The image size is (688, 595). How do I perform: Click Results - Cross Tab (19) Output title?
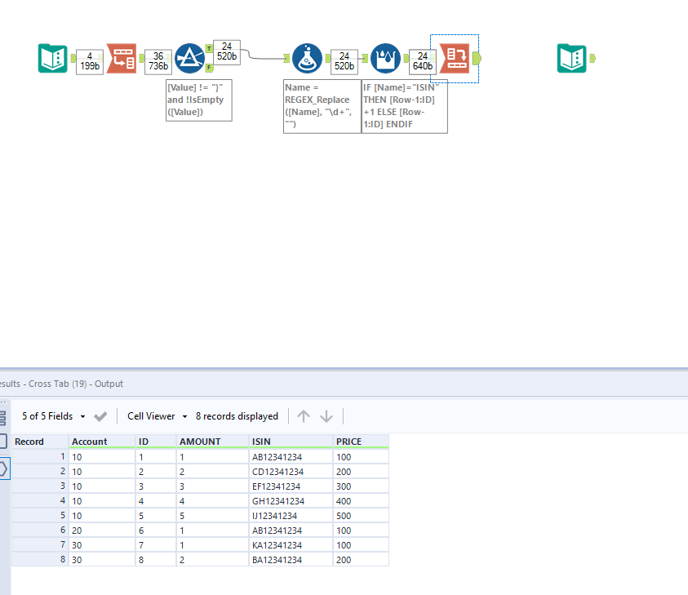[x=61, y=384]
